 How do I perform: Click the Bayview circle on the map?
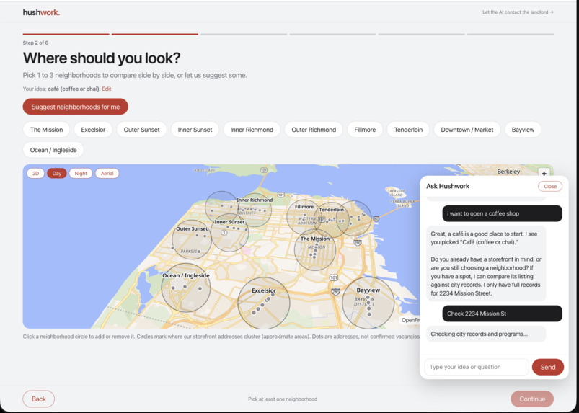click(x=368, y=303)
